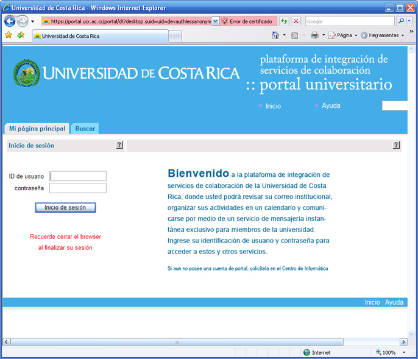
Task: Click the footer Ayuda link
Action: (x=394, y=302)
